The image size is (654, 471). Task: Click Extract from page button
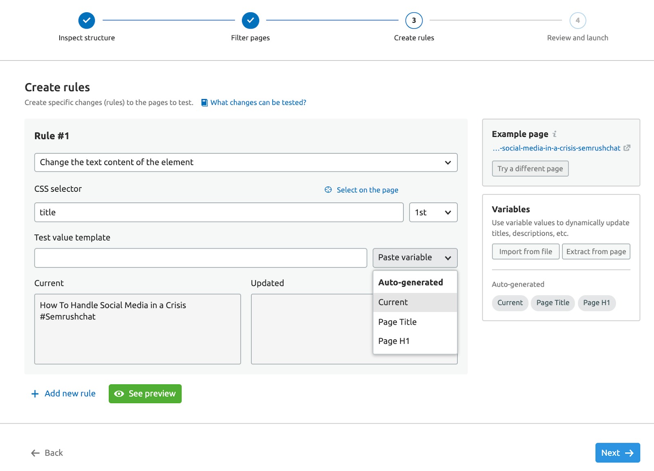[596, 251]
